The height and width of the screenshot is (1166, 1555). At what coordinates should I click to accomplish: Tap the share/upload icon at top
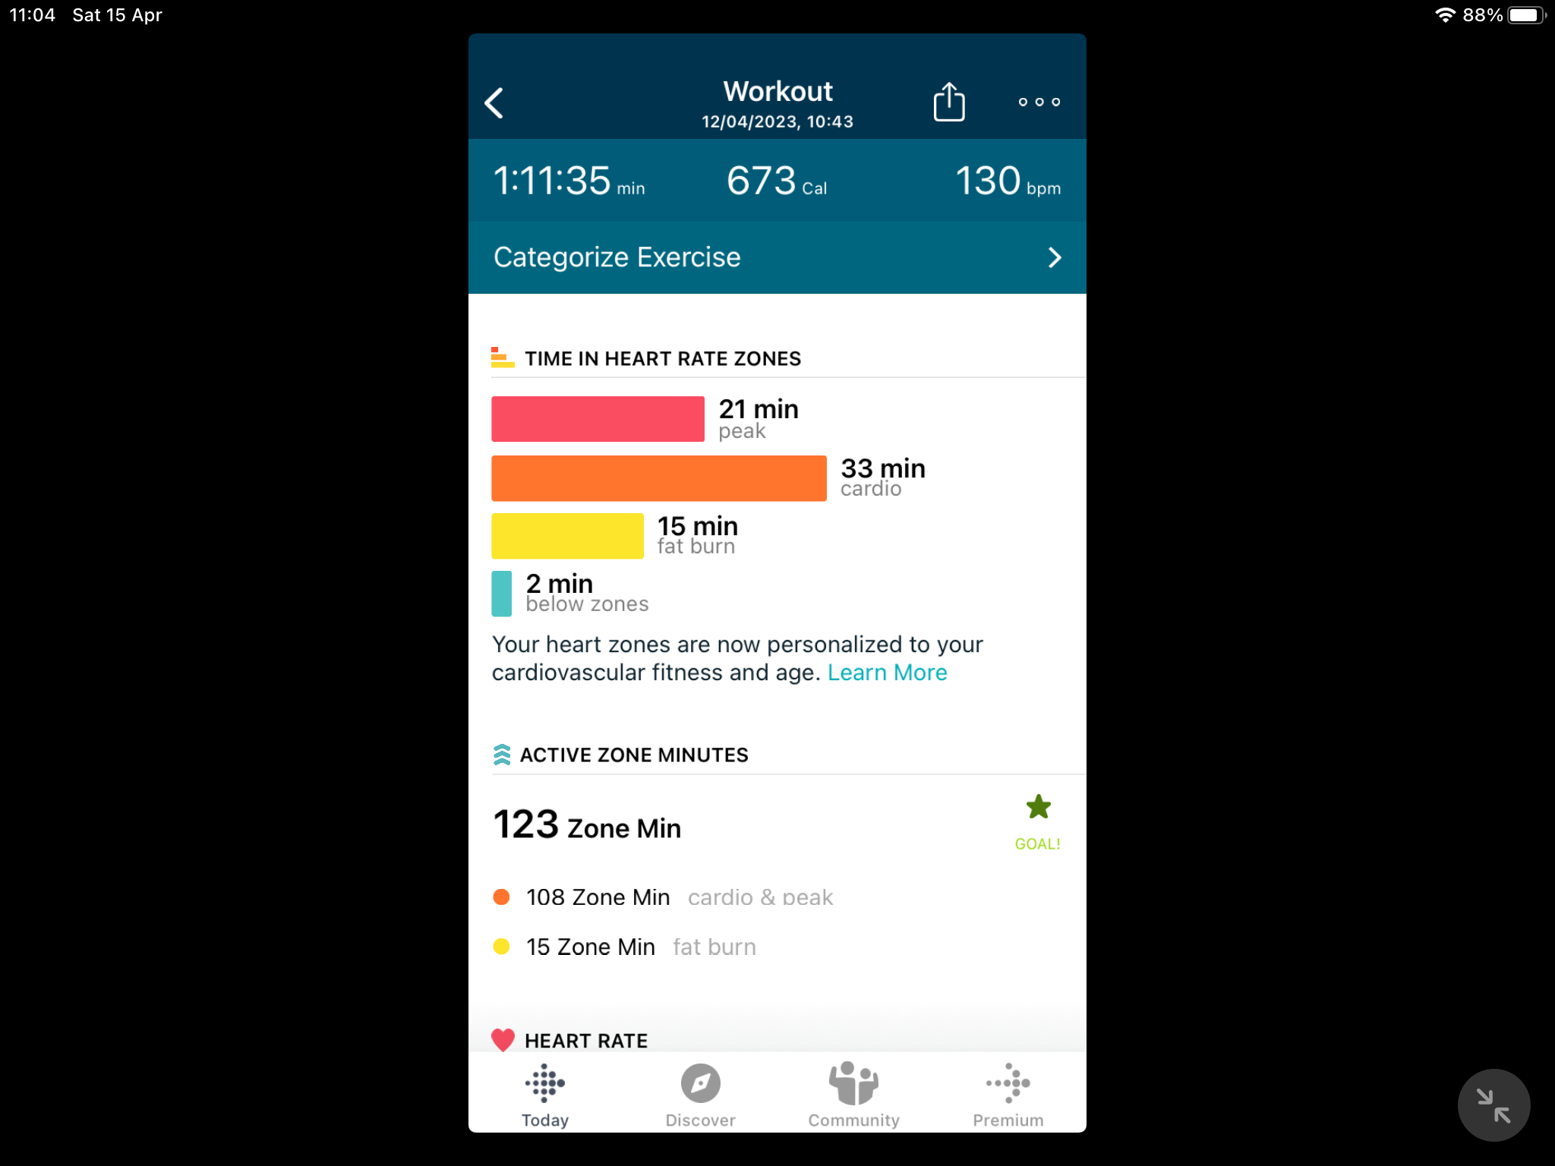(949, 102)
